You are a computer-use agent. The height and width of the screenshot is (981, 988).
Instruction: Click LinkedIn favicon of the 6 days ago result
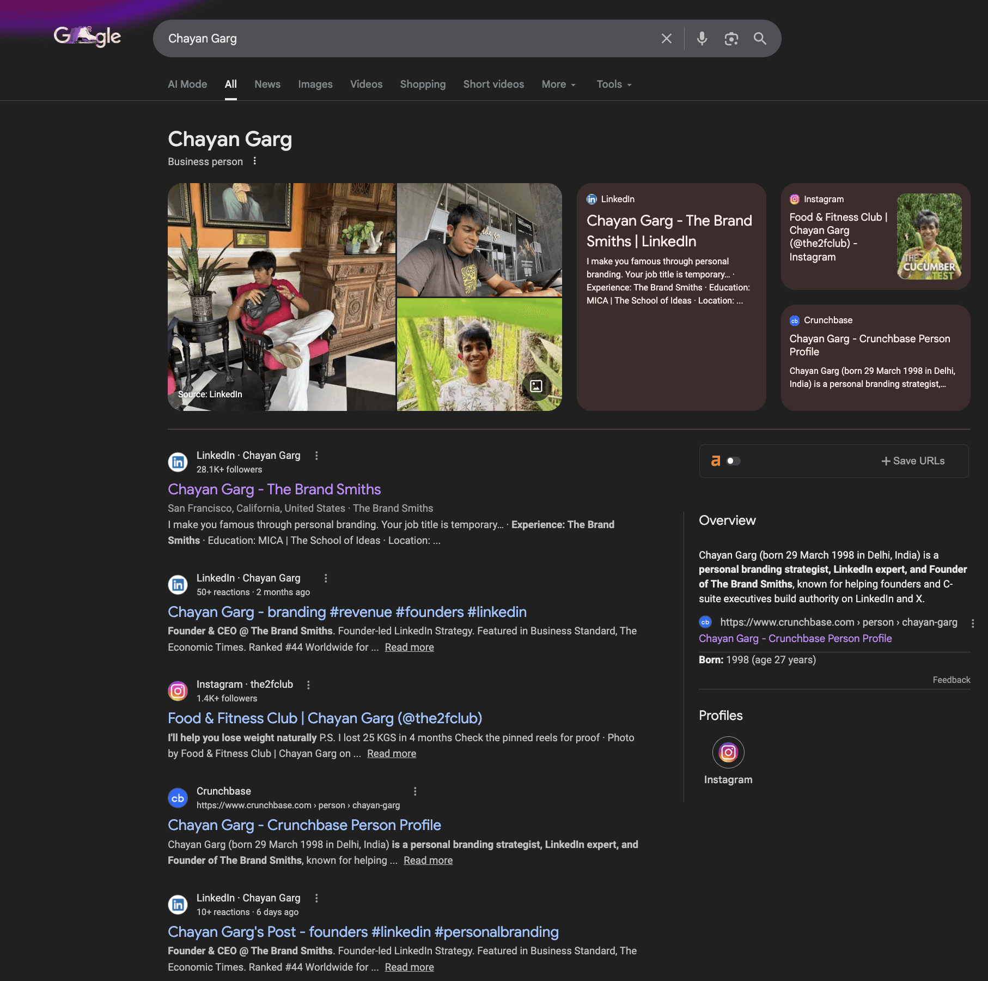(x=178, y=905)
